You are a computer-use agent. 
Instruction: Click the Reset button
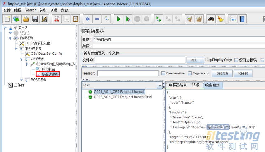pos(243,73)
